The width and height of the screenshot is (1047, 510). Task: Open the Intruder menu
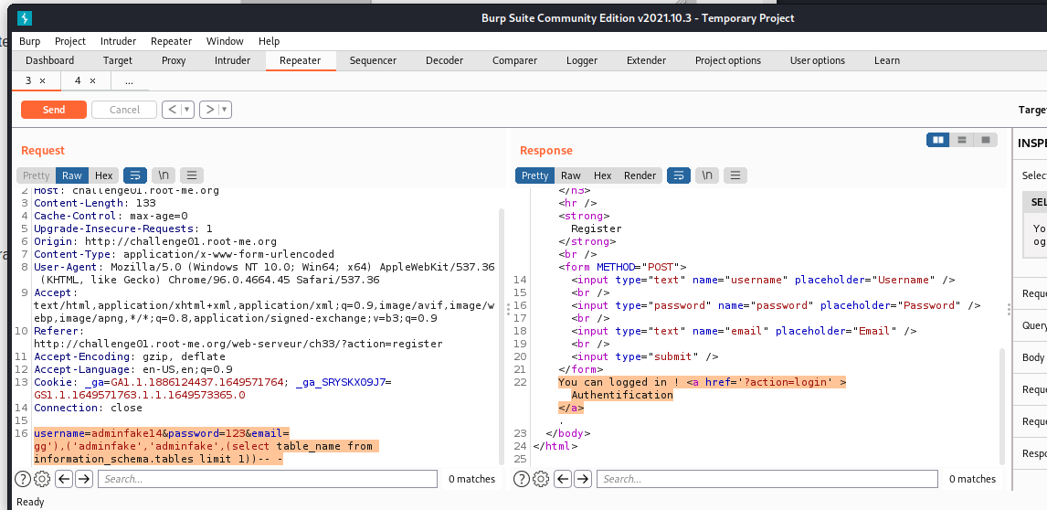click(118, 41)
